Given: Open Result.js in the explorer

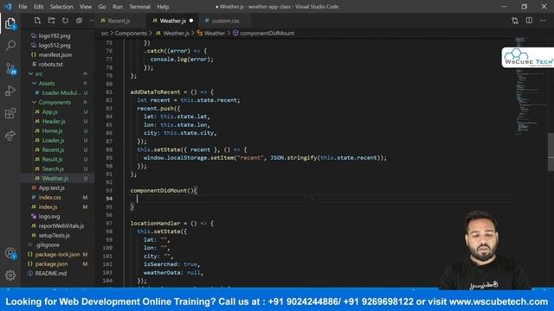Looking at the screenshot, I should click(x=52, y=159).
